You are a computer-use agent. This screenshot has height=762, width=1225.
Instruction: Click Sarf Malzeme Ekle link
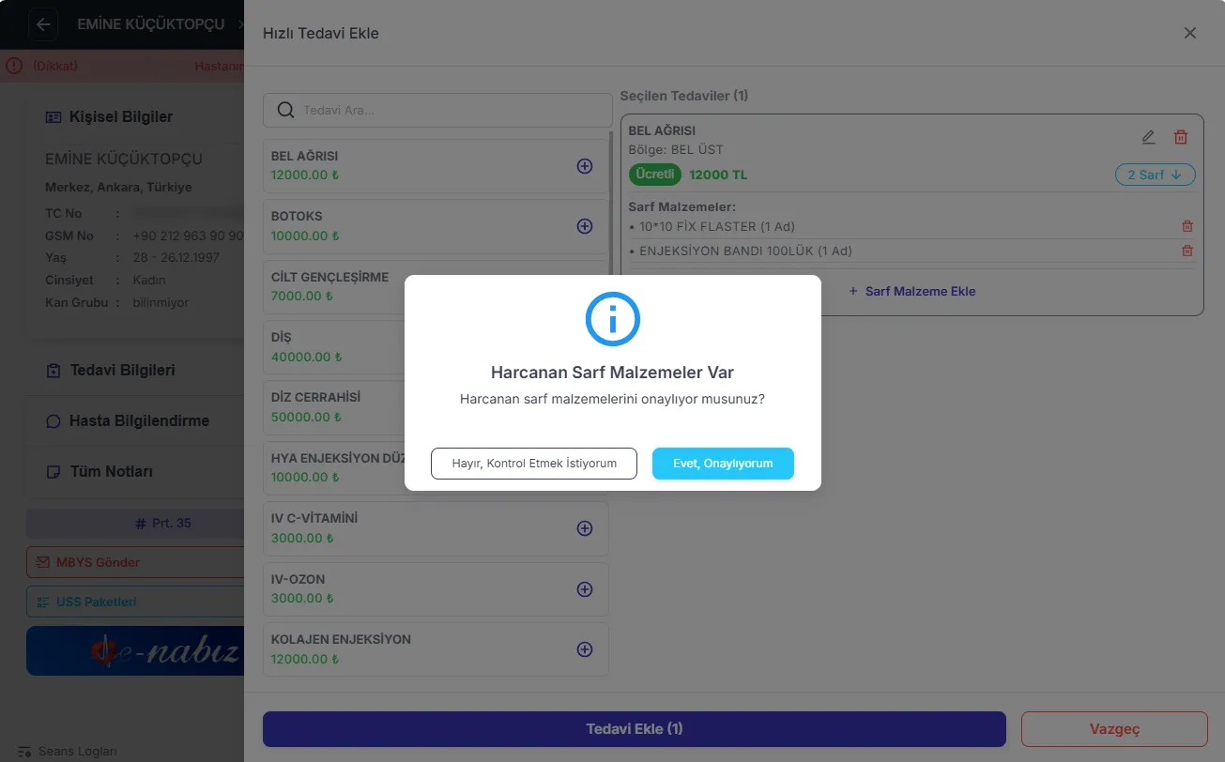click(912, 291)
